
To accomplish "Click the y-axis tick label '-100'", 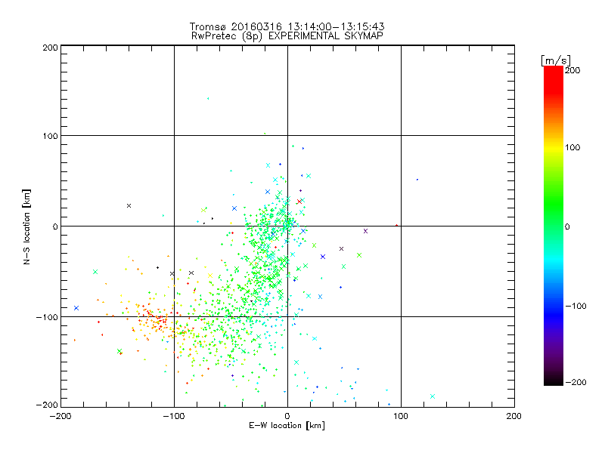I will pyautogui.click(x=47, y=317).
